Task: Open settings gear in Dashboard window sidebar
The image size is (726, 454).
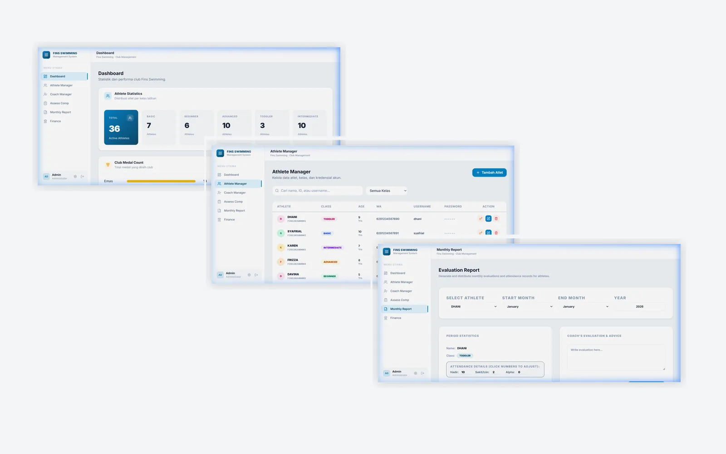Action: [x=75, y=177]
